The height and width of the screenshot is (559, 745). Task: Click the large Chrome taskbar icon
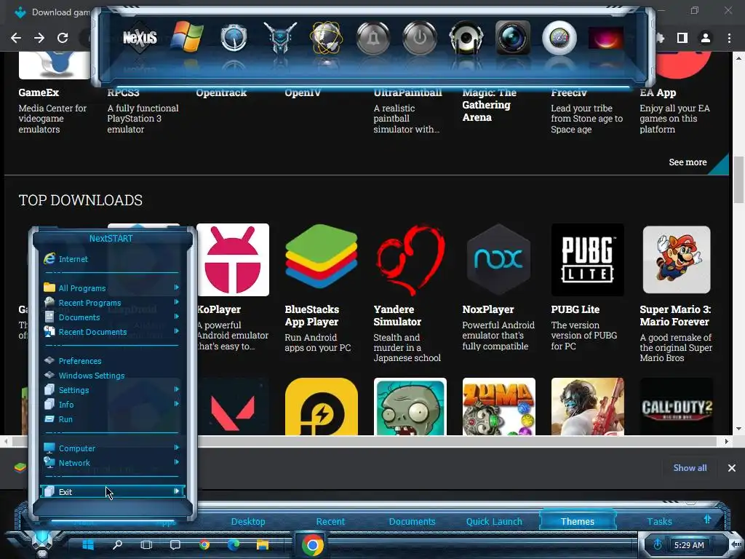coord(313,544)
